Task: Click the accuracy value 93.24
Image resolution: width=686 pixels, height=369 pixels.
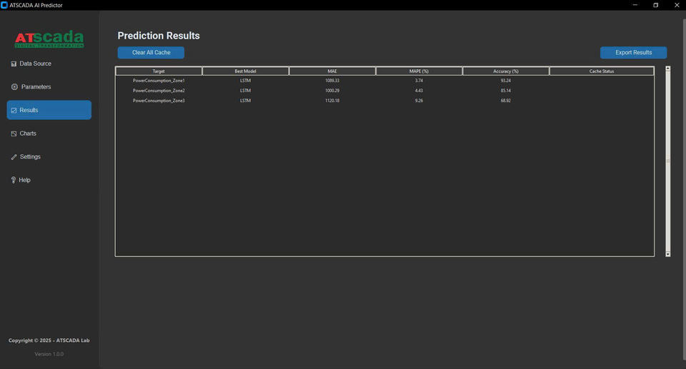Action: (506, 81)
